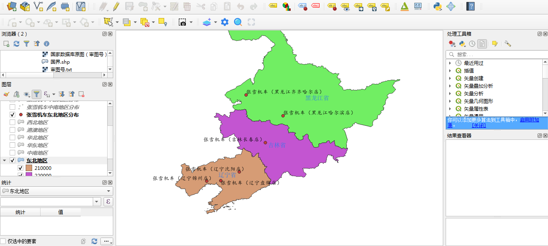The image size is (548, 246).
Task: Click the [关闭] link in toolbox notice
Action: [479, 125]
